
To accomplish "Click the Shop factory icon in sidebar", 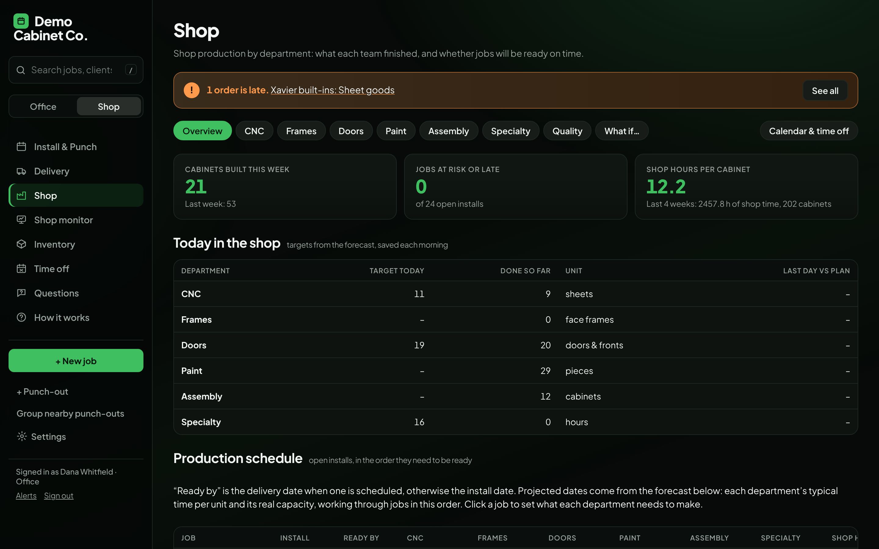I will pos(21,195).
